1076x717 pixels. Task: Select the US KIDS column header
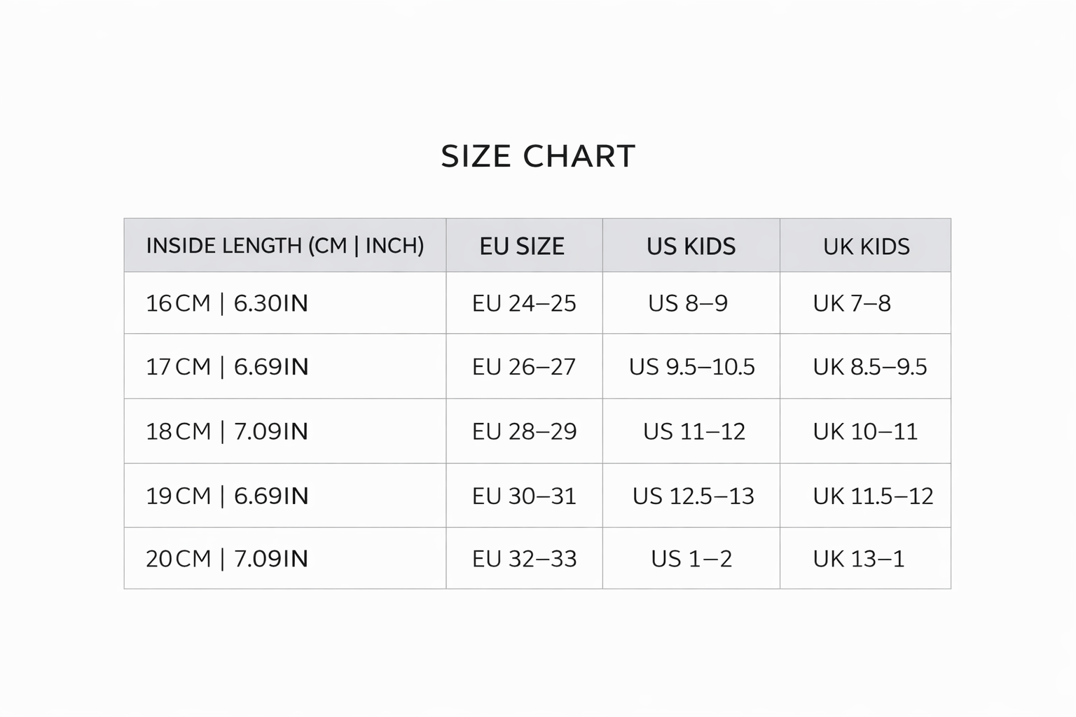(691, 246)
